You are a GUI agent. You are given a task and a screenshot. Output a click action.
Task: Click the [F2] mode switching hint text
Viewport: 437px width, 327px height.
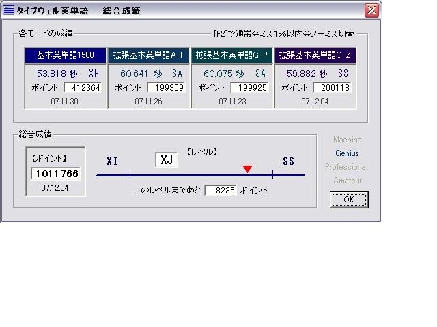coord(284,34)
